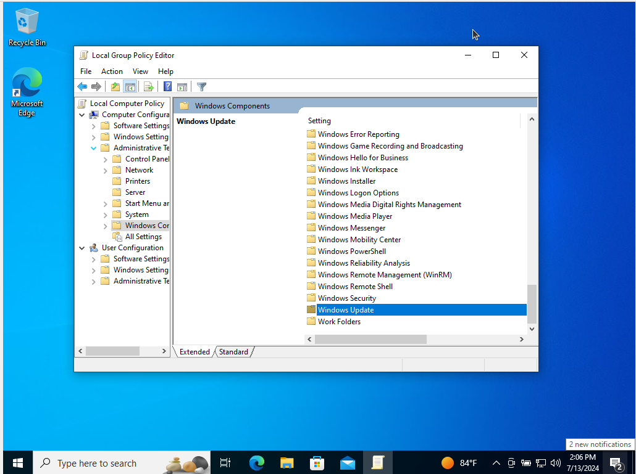Click the volume speaker tray icon

coord(555,463)
